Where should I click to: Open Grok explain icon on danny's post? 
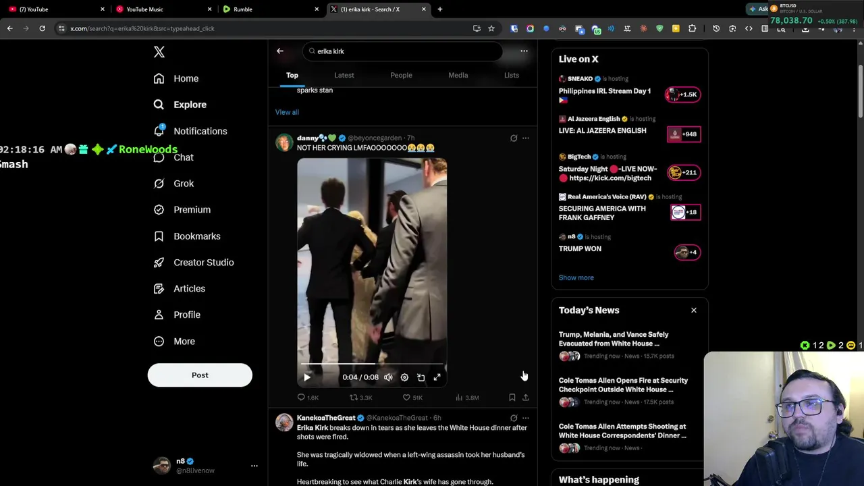pos(514,138)
